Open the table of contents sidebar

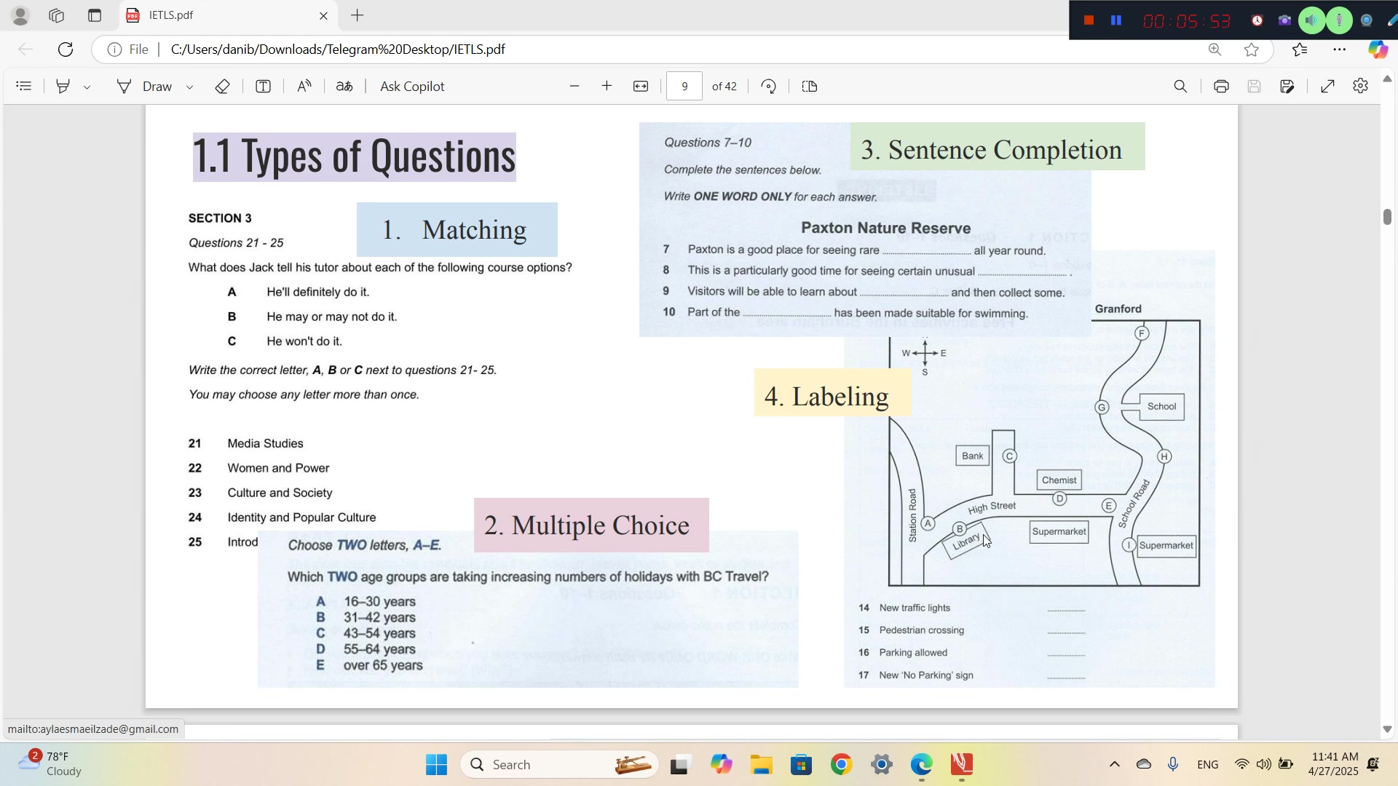click(23, 87)
